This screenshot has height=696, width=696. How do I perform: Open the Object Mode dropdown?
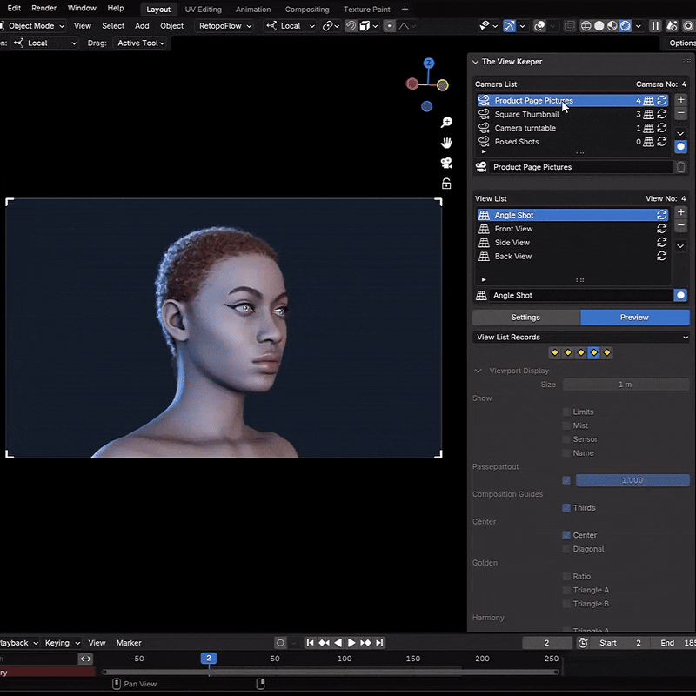[33, 26]
